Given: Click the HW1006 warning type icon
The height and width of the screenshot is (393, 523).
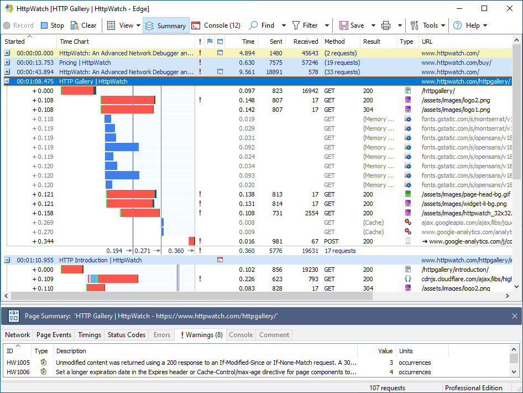Looking at the screenshot, I should click(43, 371).
